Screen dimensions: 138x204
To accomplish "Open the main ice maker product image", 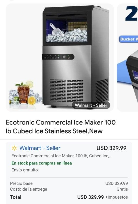I will point(60,57).
